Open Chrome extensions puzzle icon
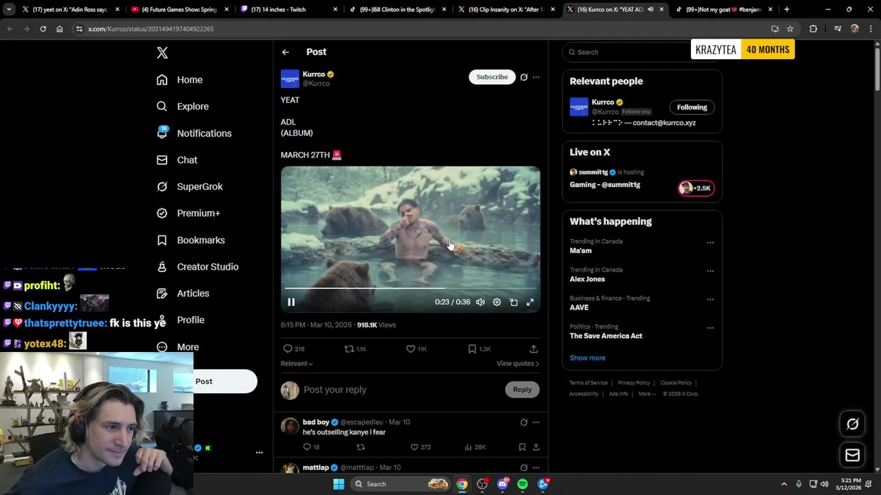 pos(814,29)
